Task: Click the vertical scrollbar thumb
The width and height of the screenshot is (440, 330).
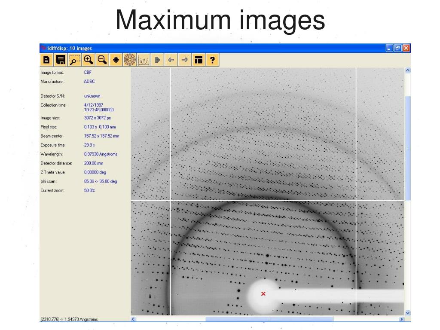Action: tap(408, 148)
